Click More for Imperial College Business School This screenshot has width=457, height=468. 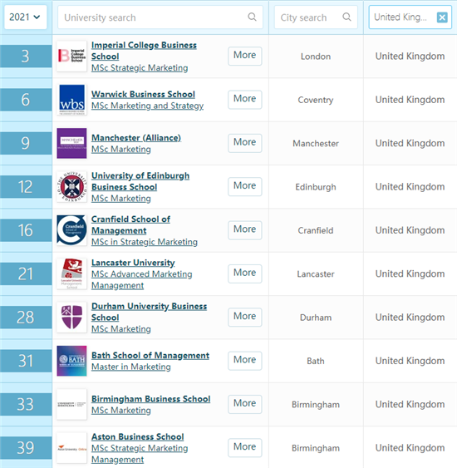pos(245,56)
